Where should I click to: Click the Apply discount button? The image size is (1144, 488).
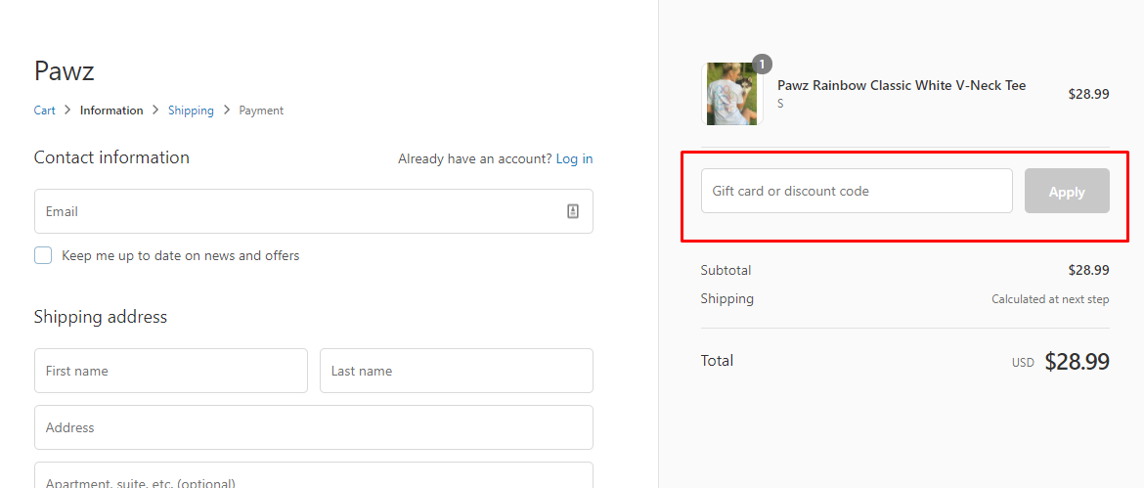(1067, 191)
